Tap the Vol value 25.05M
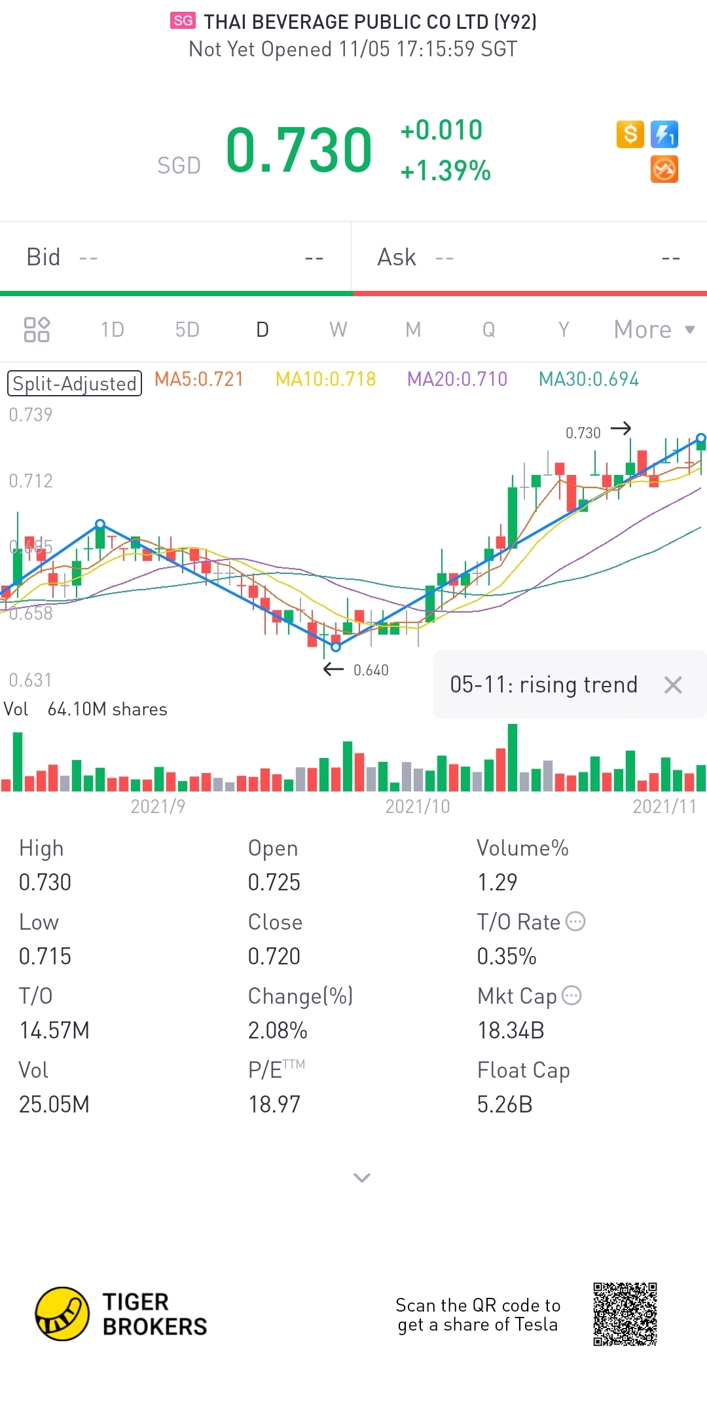 (x=54, y=1105)
